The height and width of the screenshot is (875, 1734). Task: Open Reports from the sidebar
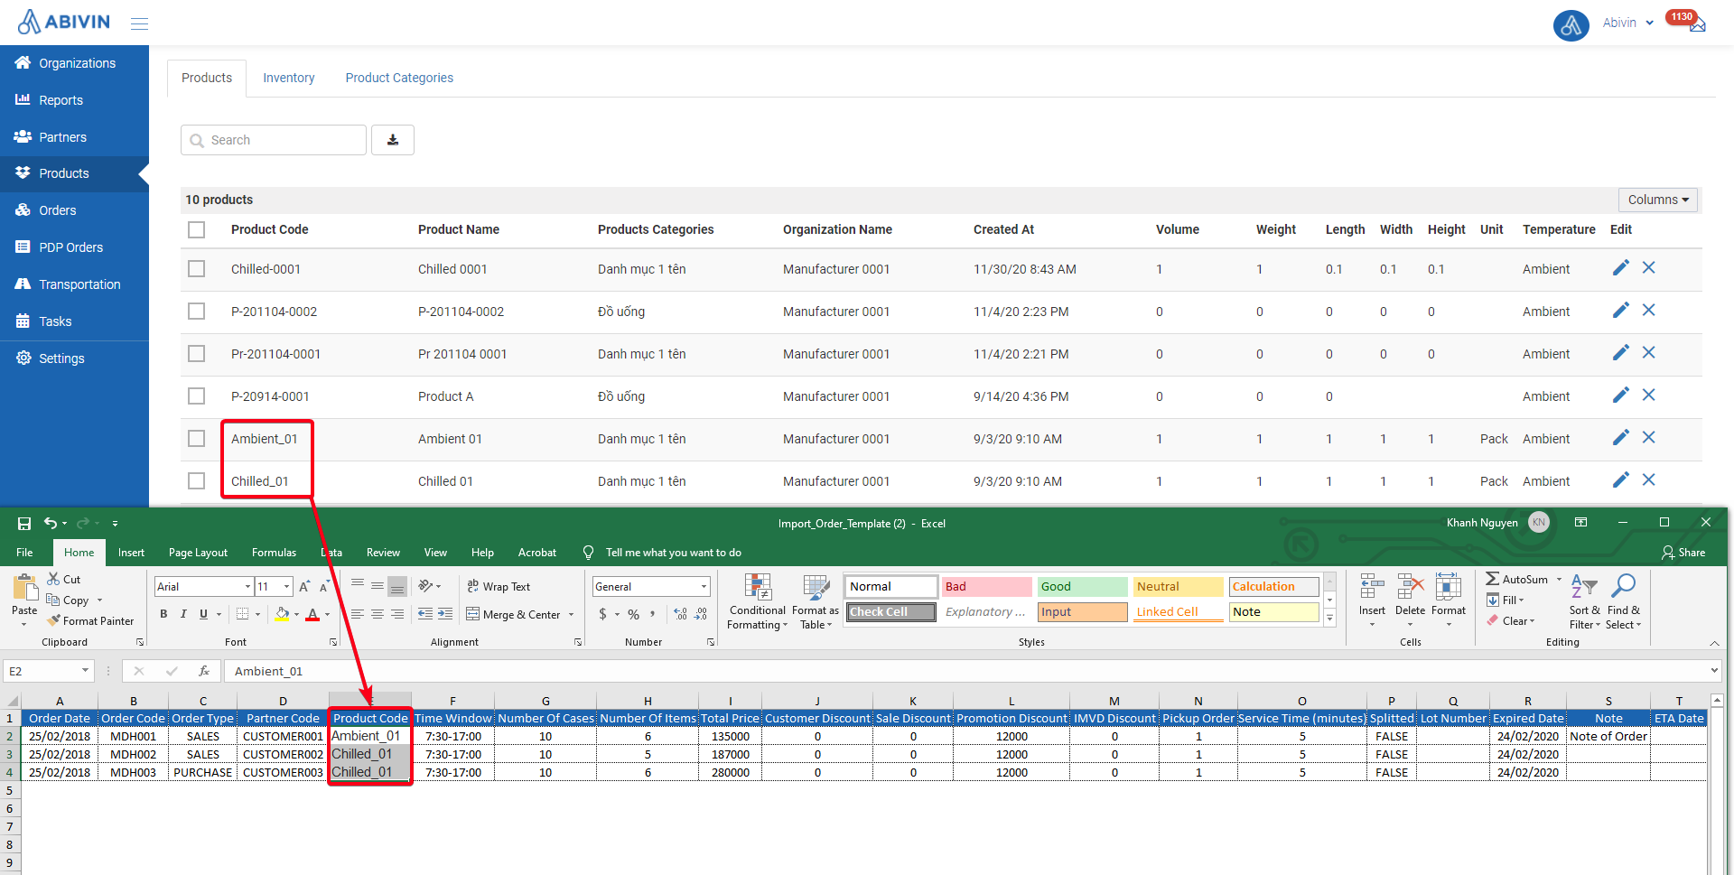pos(74,100)
